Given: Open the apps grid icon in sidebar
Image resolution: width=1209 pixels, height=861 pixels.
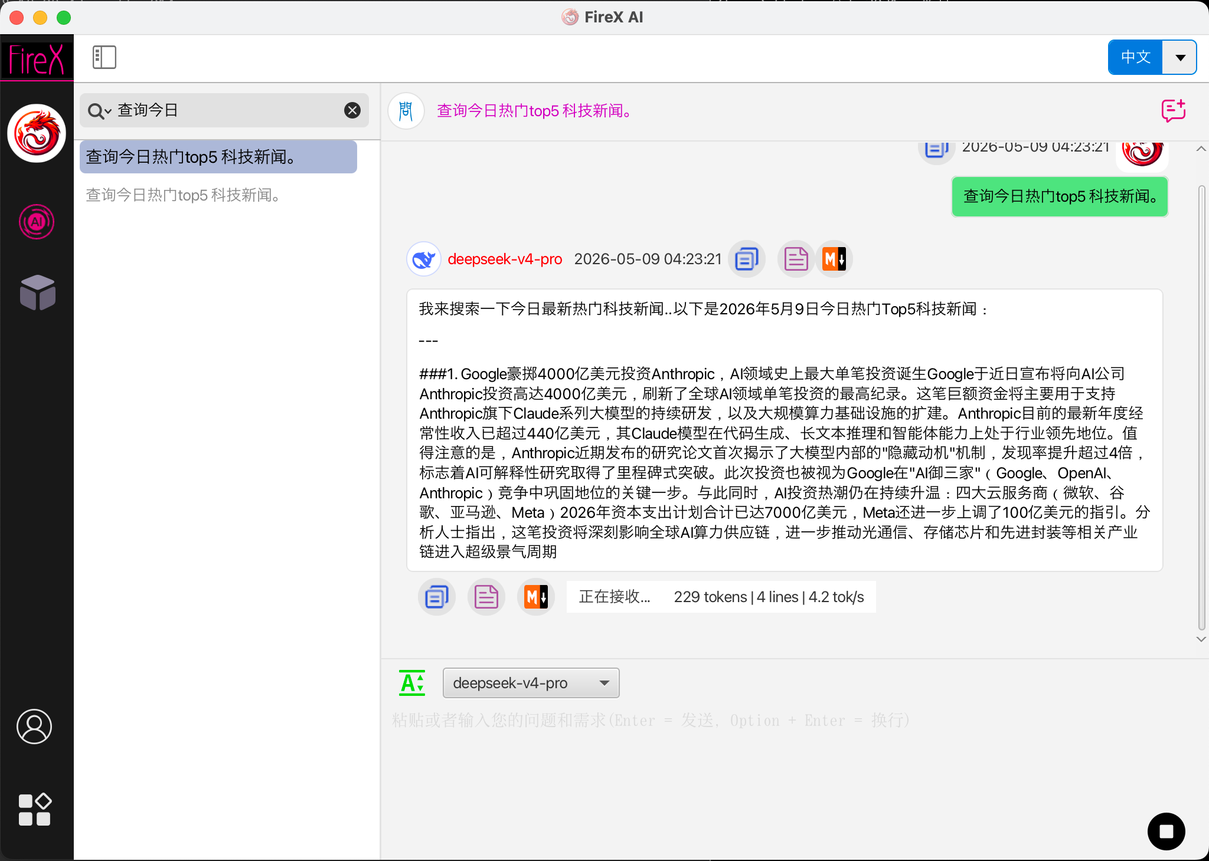Looking at the screenshot, I should (35, 809).
